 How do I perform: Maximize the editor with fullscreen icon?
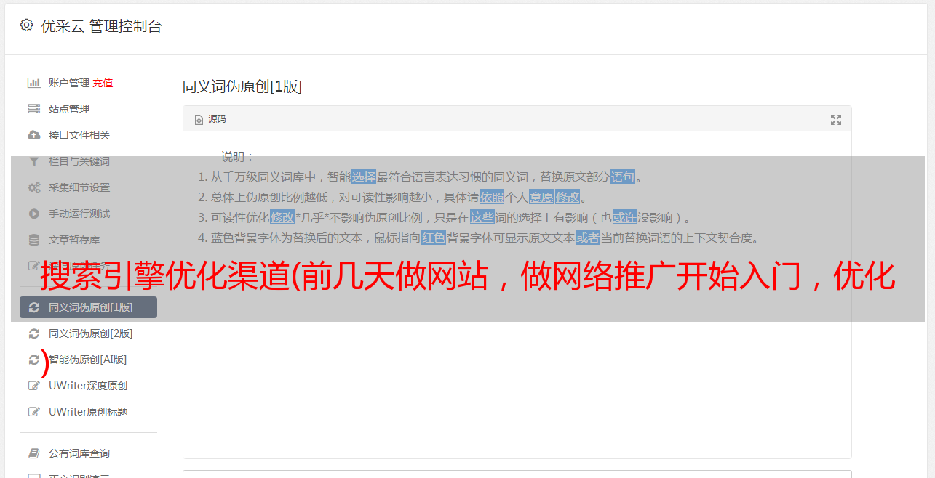tap(836, 120)
